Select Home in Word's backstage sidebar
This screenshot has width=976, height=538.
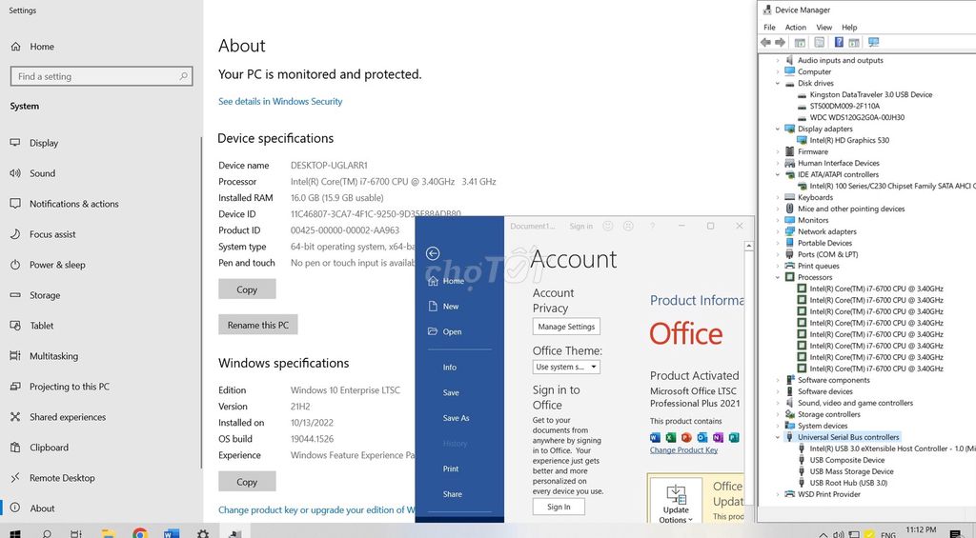446,281
